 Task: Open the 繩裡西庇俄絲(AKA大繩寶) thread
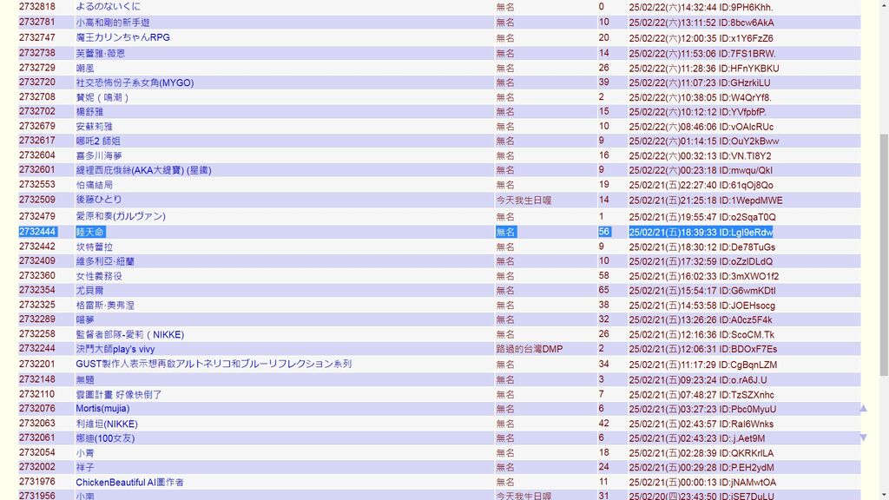point(143,170)
